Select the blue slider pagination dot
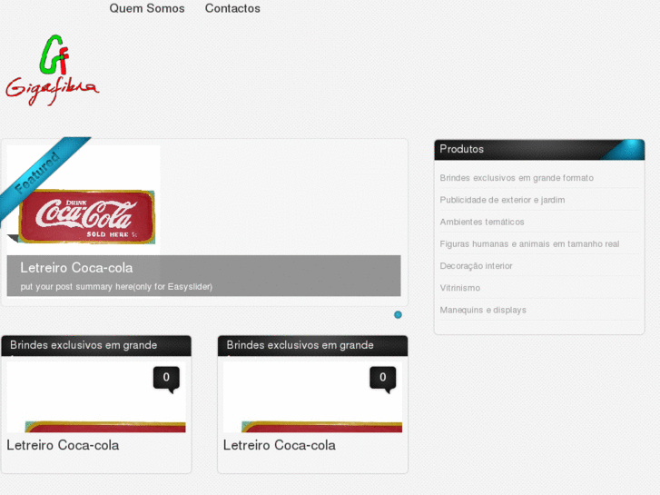This screenshot has height=495, width=660. coord(398,314)
